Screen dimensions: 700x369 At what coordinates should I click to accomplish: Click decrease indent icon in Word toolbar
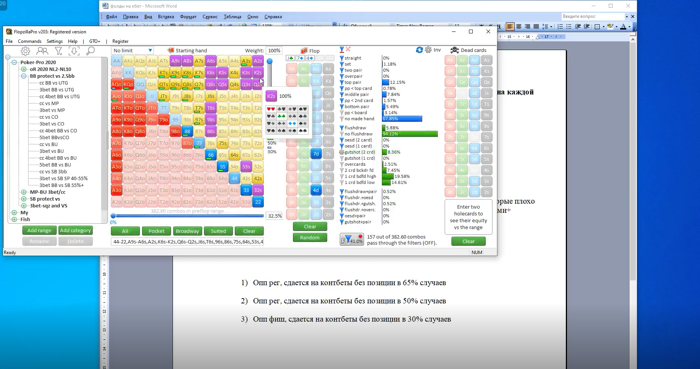(x=578, y=27)
